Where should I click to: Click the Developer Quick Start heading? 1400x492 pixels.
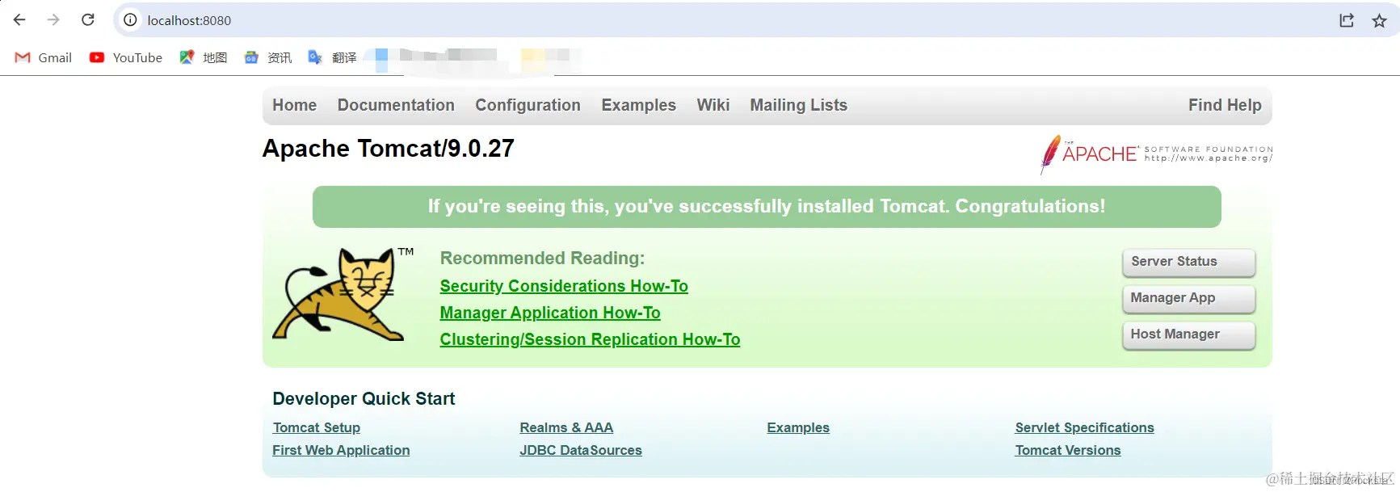[364, 398]
